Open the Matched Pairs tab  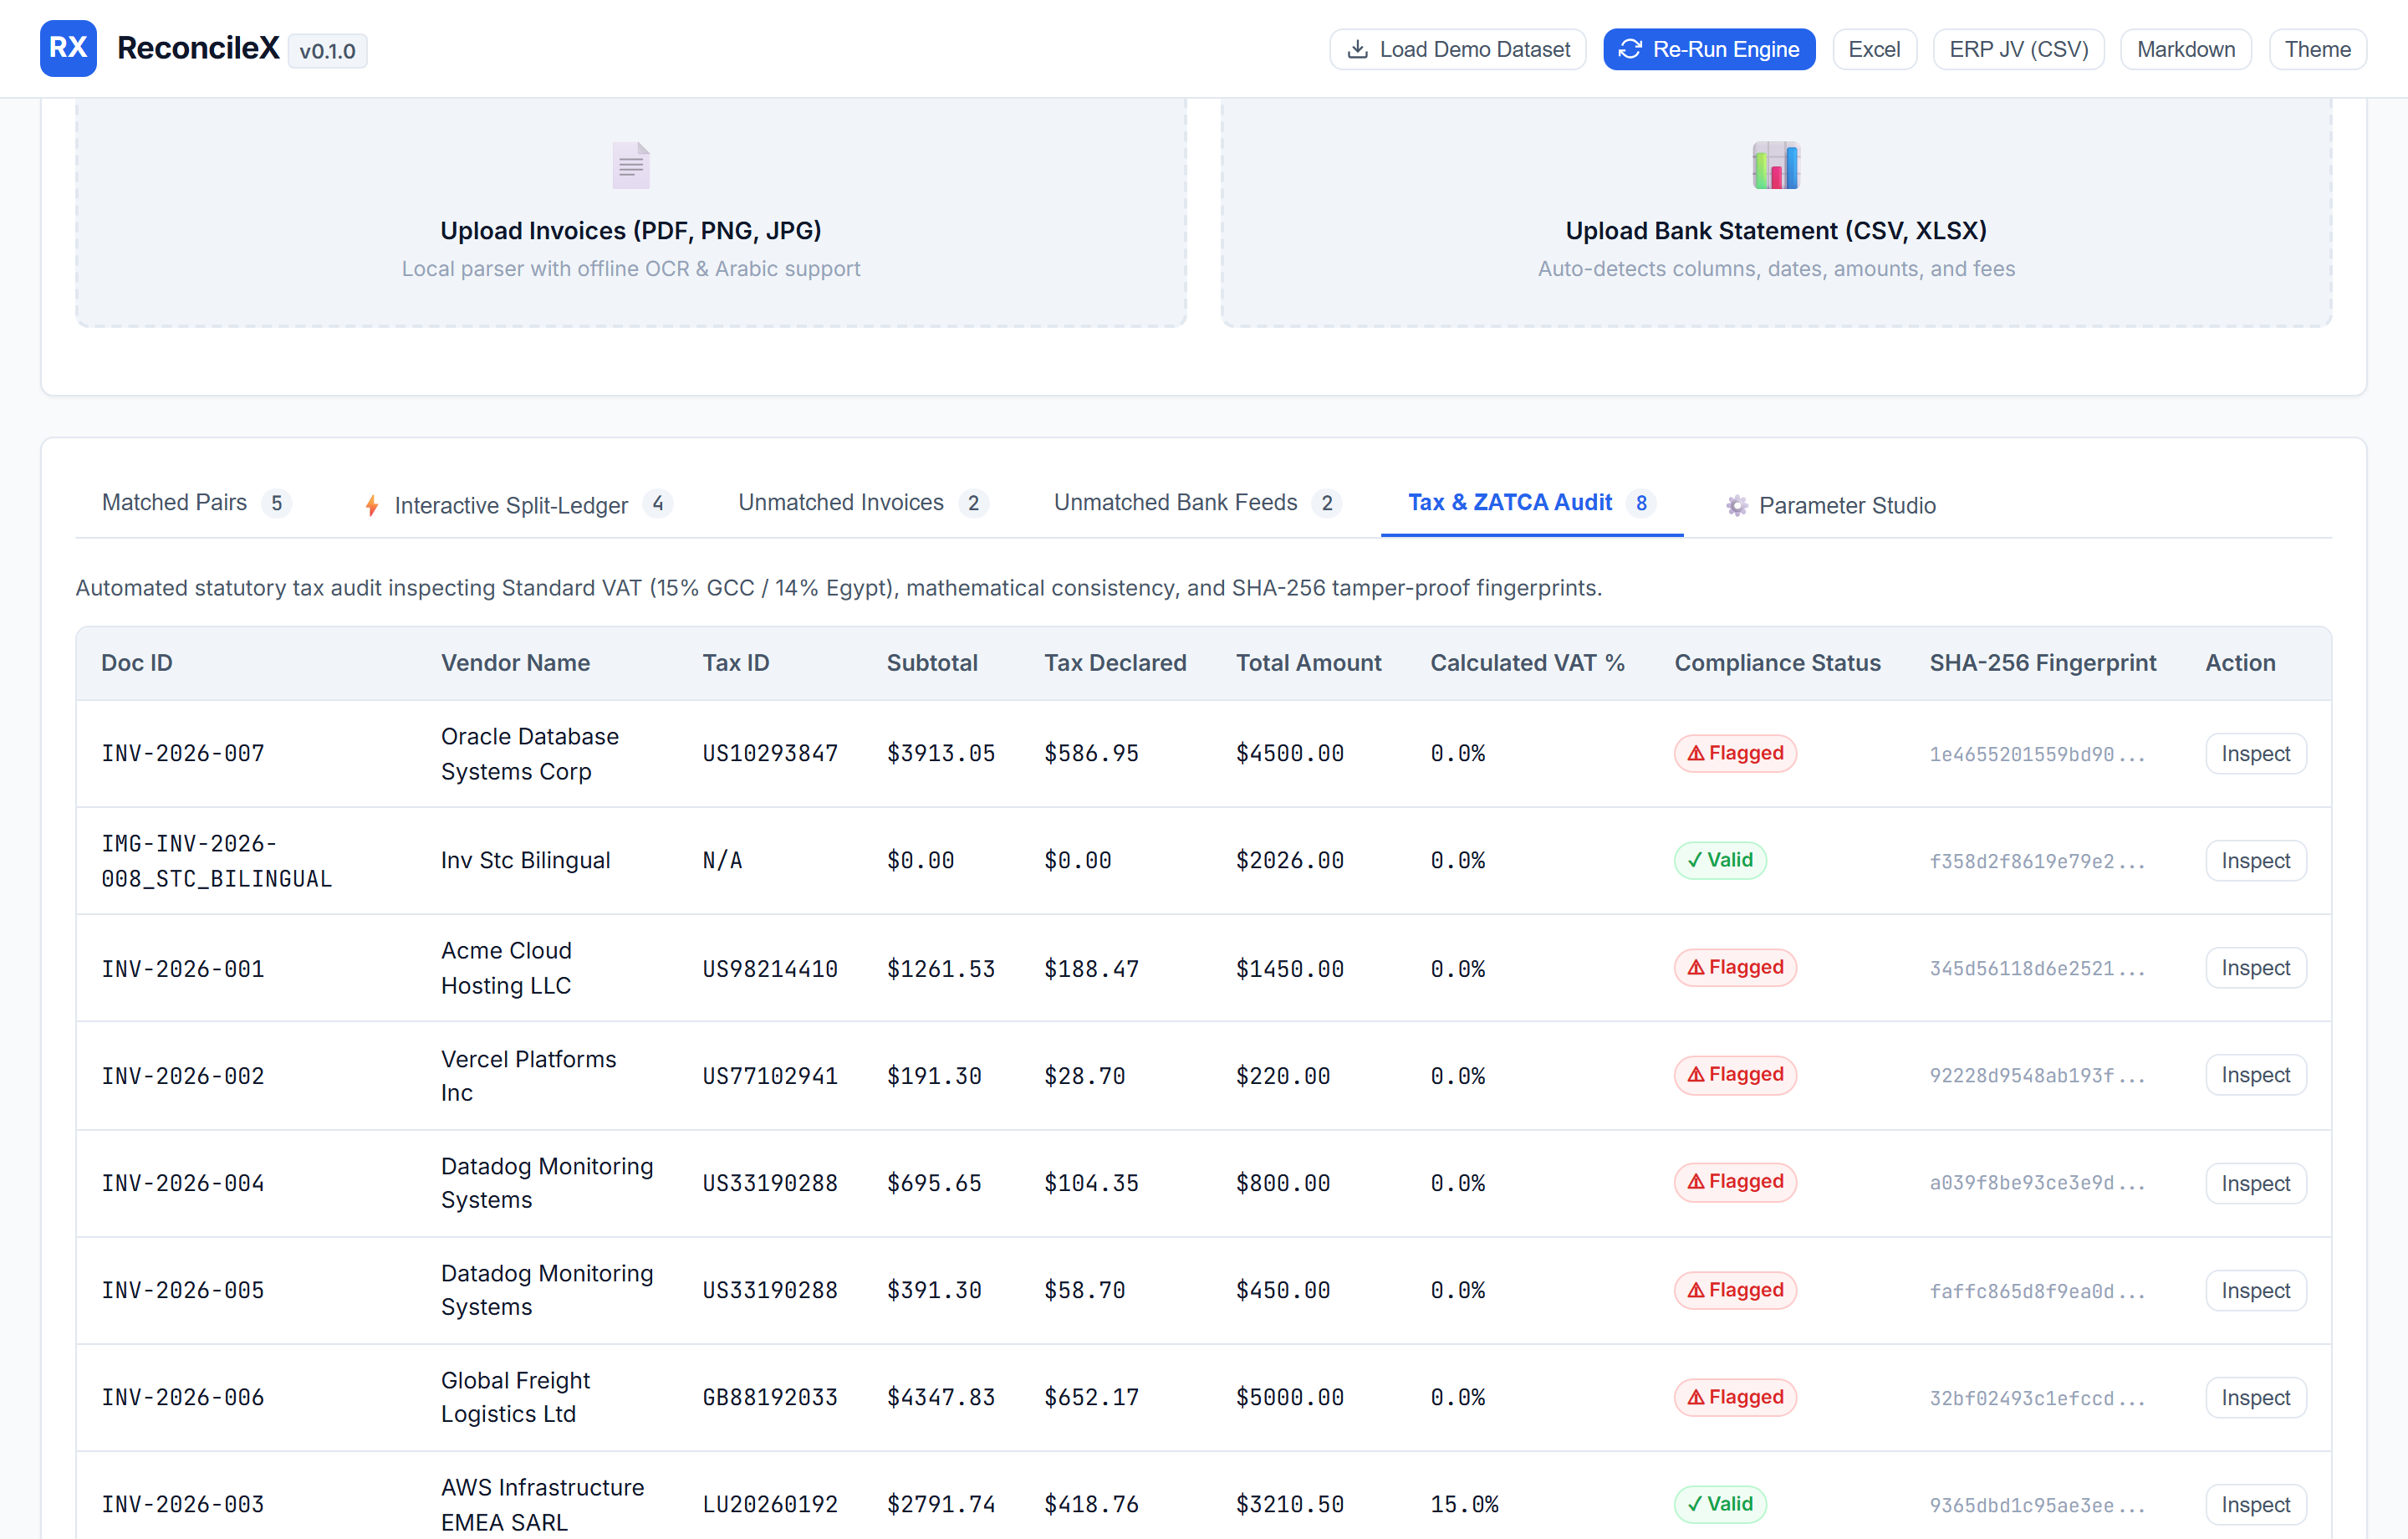click(x=196, y=504)
